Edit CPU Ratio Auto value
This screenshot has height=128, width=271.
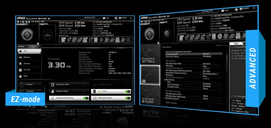coord(205,66)
